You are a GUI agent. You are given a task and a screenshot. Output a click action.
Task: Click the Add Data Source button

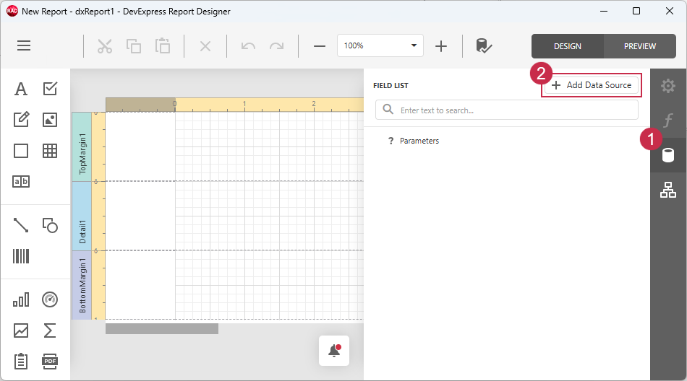click(592, 85)
